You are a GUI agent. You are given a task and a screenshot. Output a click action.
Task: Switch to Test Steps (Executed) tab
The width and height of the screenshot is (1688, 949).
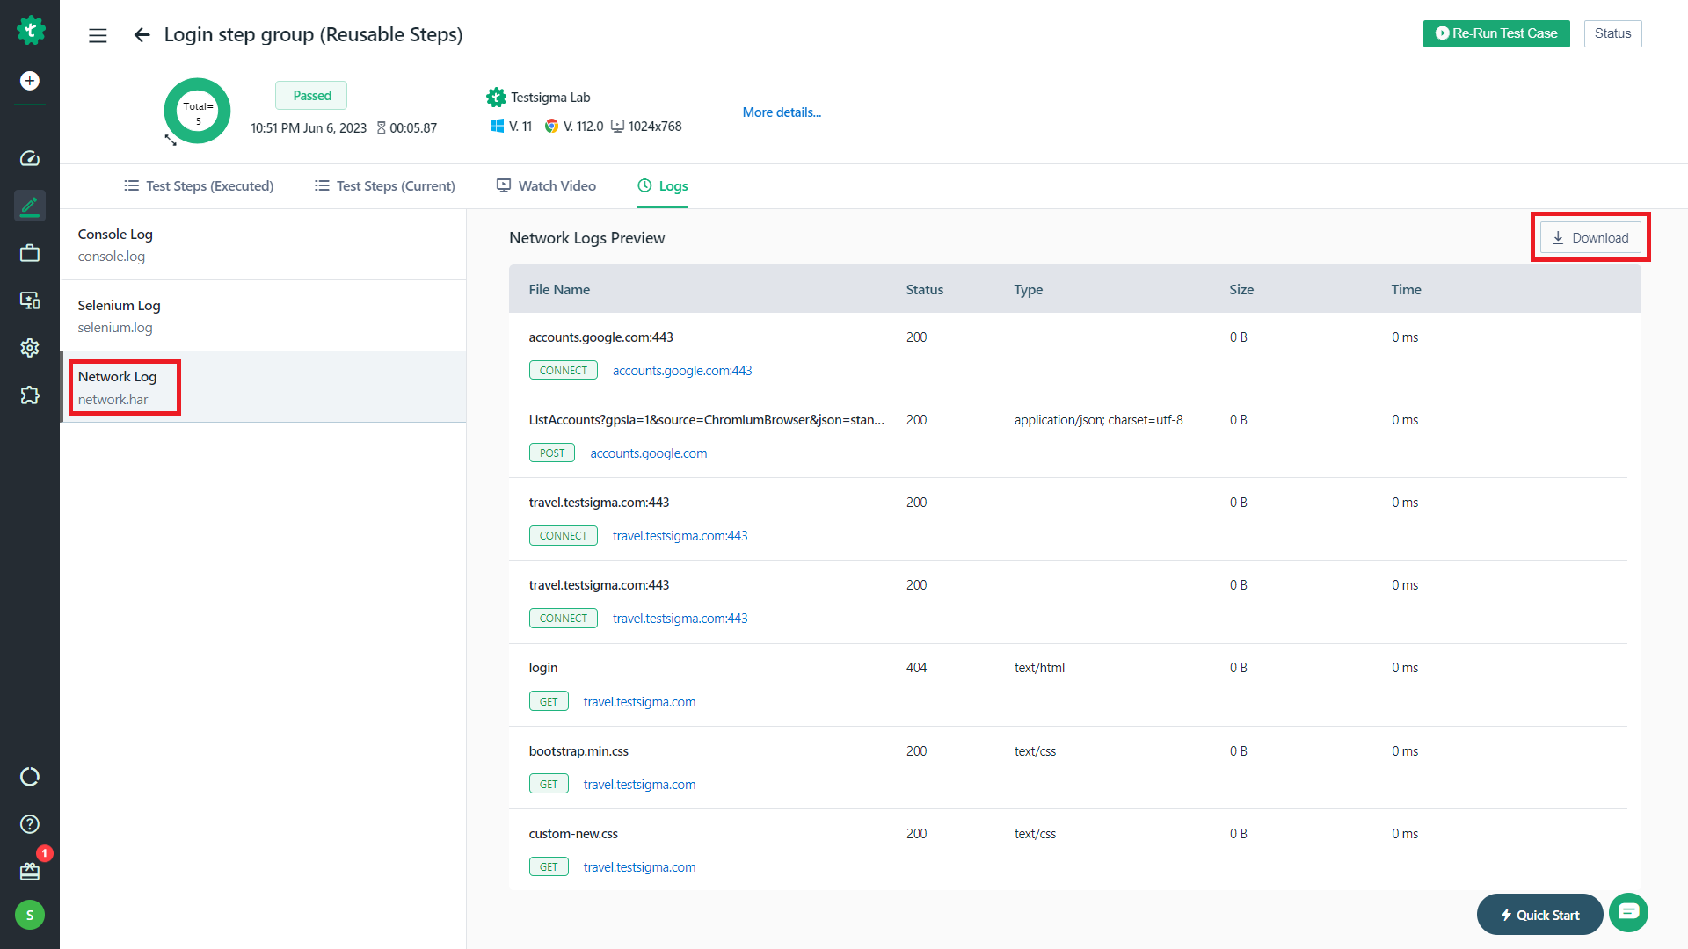click(199, 186)
